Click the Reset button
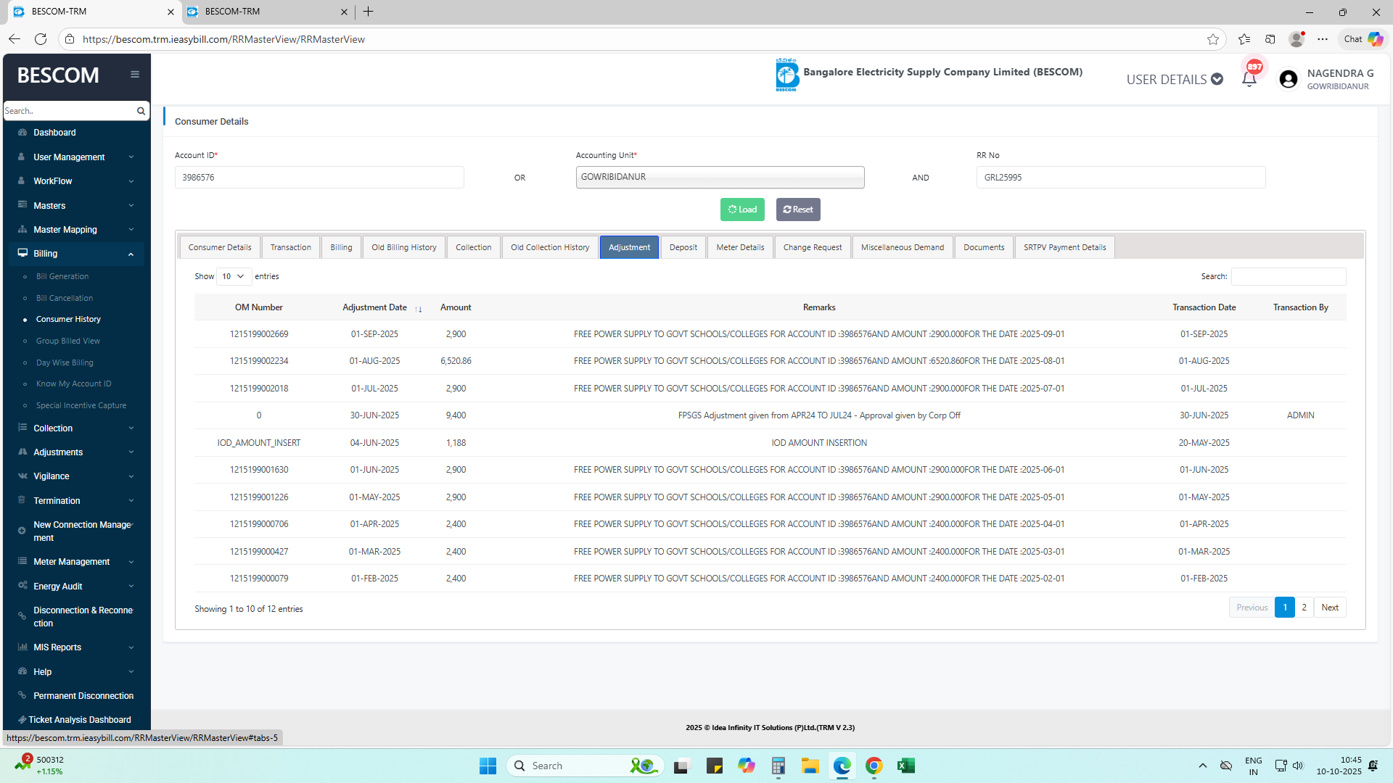This screenshot has width=1393, height=783. coord(798,210)
